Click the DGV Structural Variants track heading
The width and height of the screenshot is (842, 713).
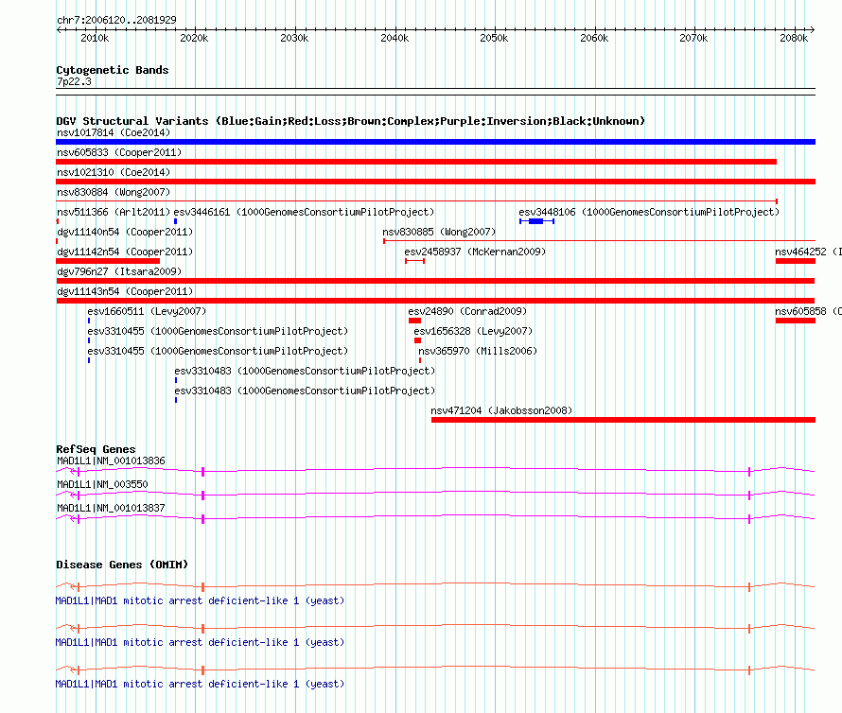350,121
